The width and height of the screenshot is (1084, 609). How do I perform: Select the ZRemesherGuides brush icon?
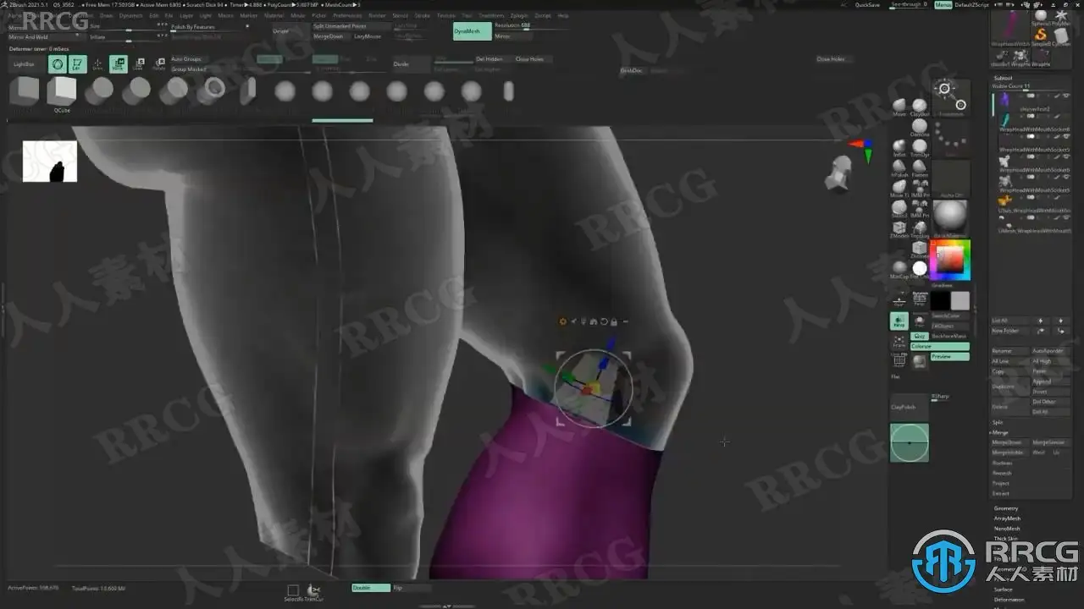920,249
